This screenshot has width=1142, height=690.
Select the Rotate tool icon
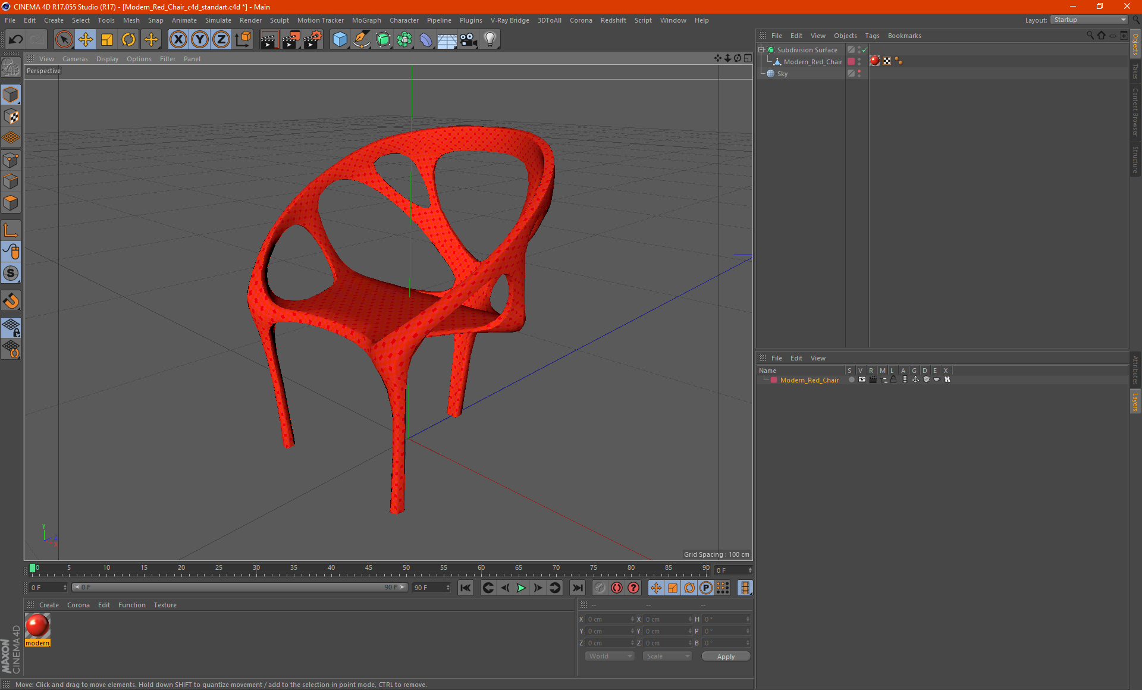pyautogui.click(x=128, y=40)
